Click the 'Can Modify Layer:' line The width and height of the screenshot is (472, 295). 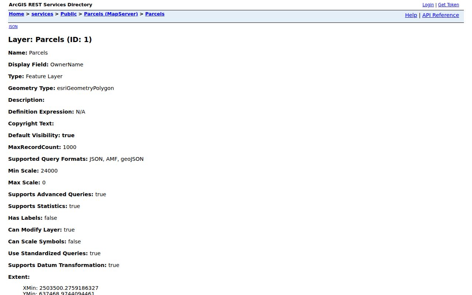[41, 230]
